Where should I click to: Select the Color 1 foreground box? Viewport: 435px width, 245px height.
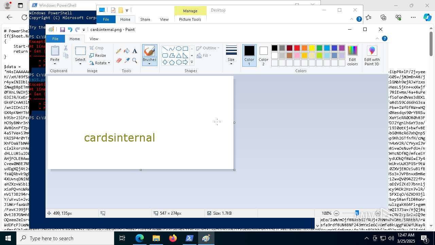coord(249,55)
